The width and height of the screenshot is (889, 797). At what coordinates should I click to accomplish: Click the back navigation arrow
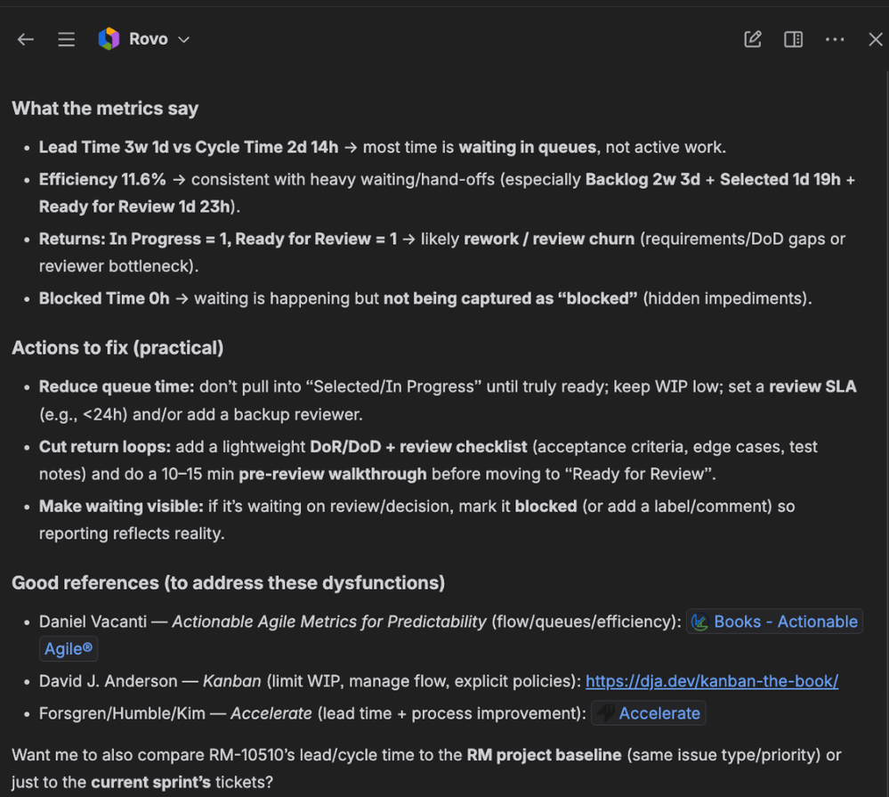click(x=25, y=39)
